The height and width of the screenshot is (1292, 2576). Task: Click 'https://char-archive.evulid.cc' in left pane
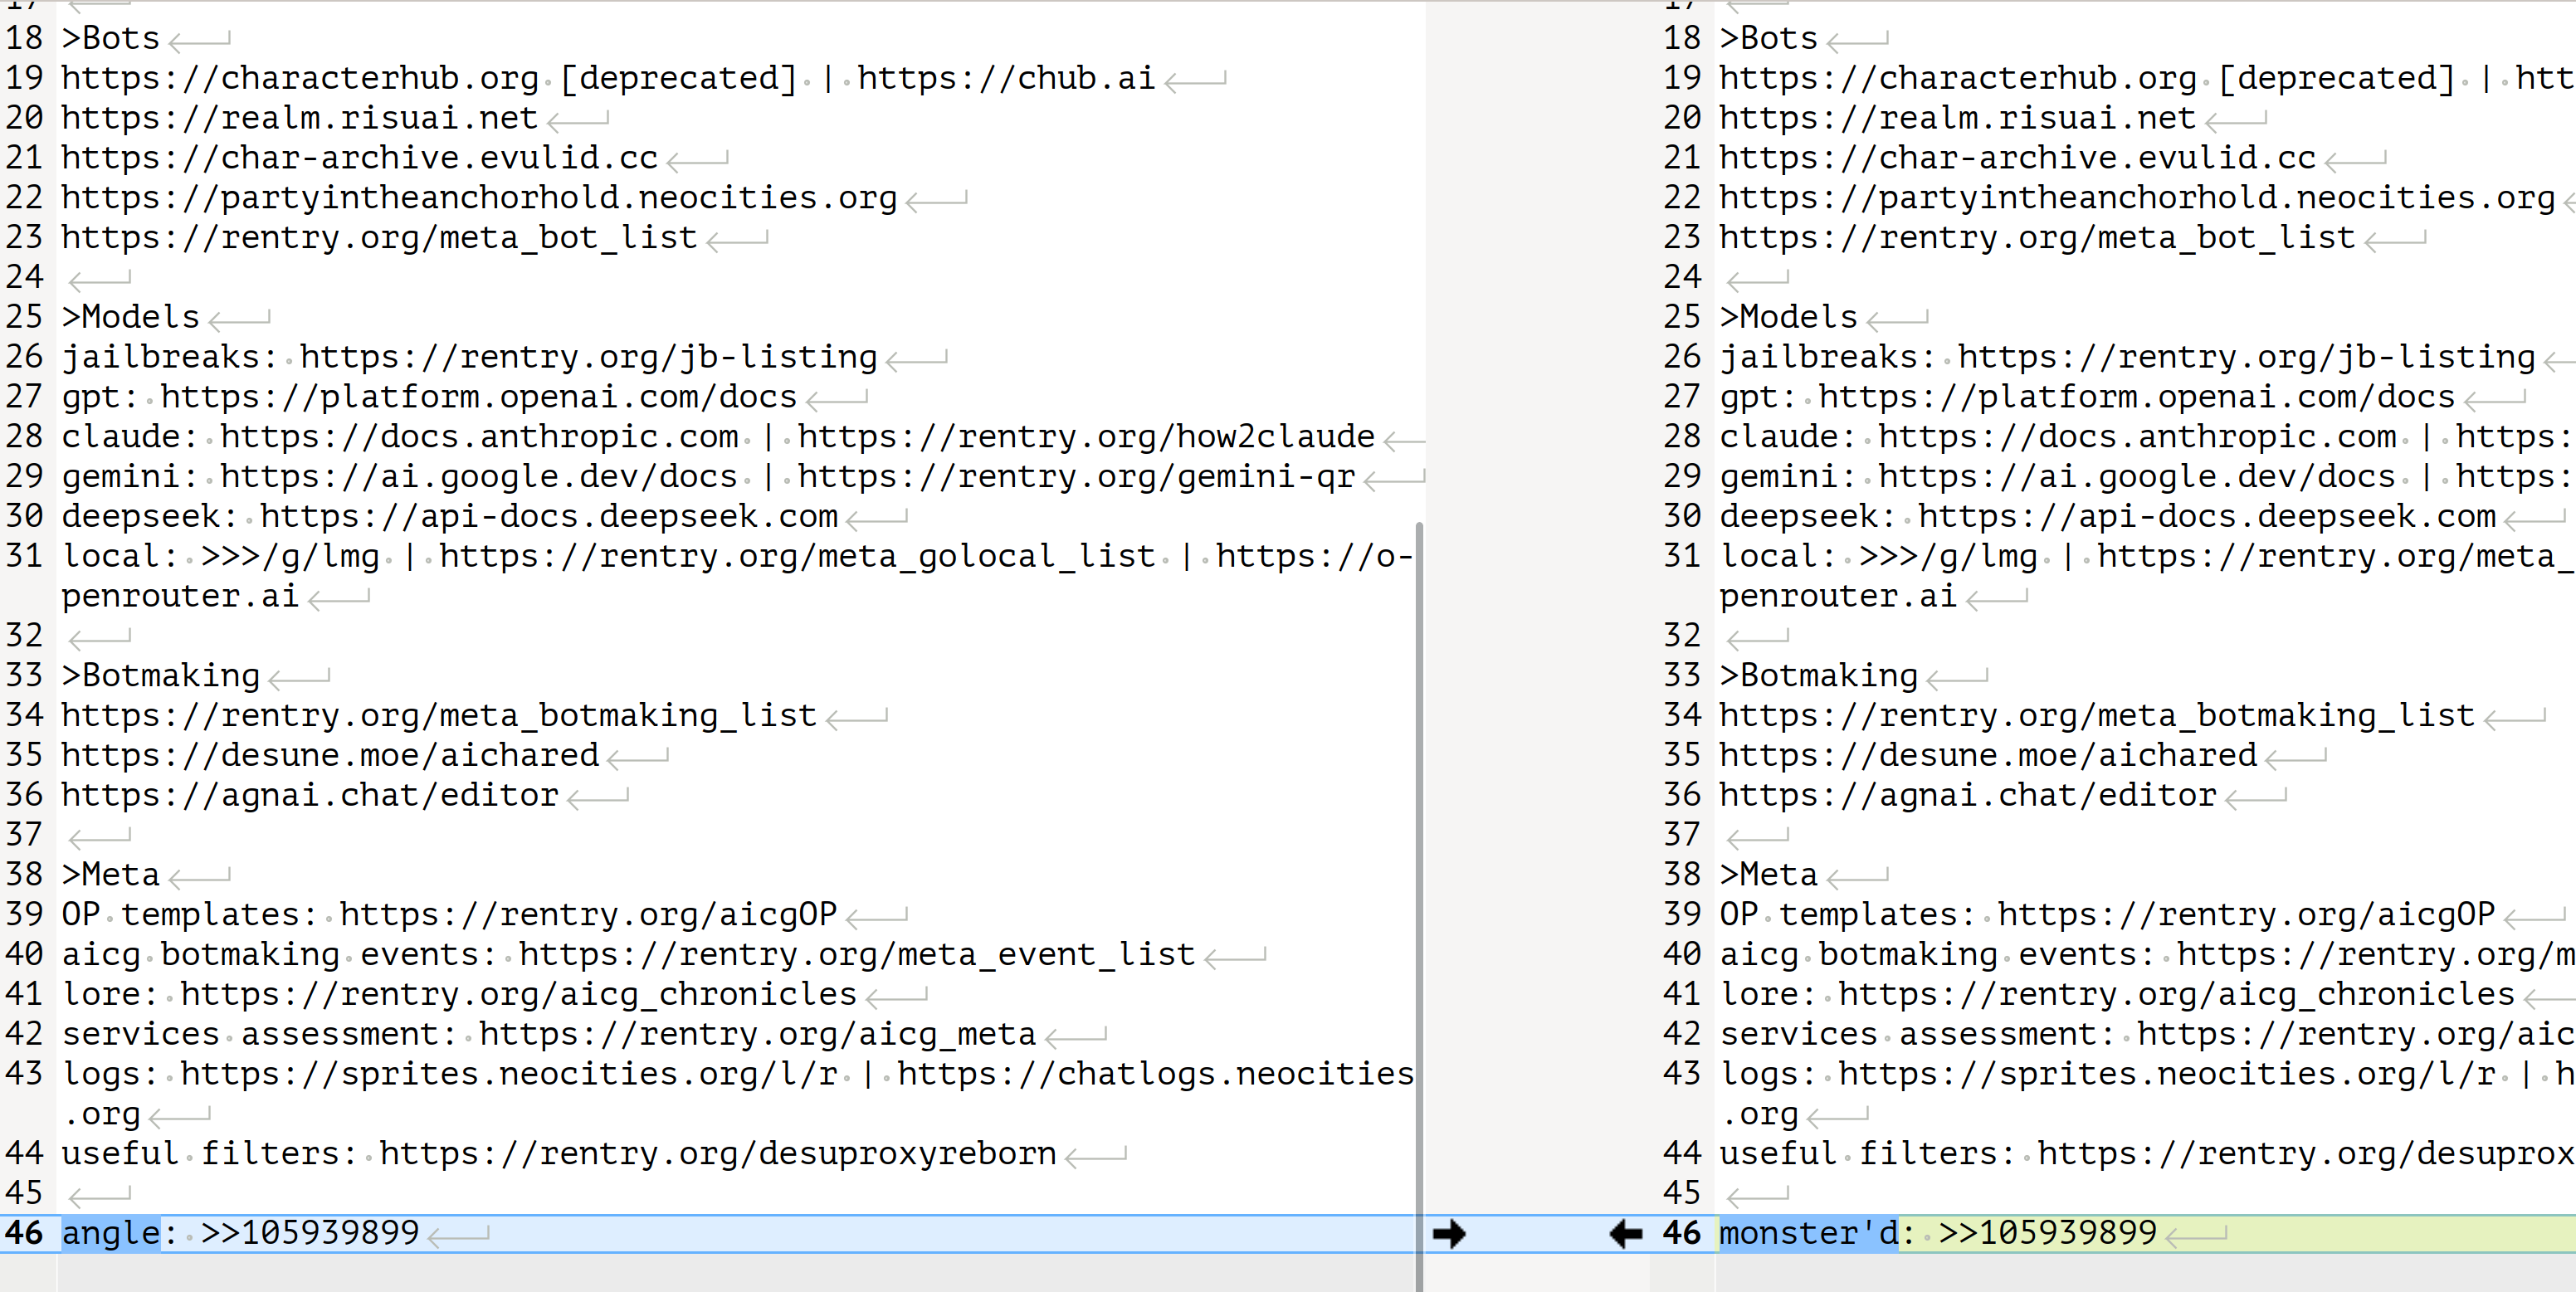coord(360,158)
